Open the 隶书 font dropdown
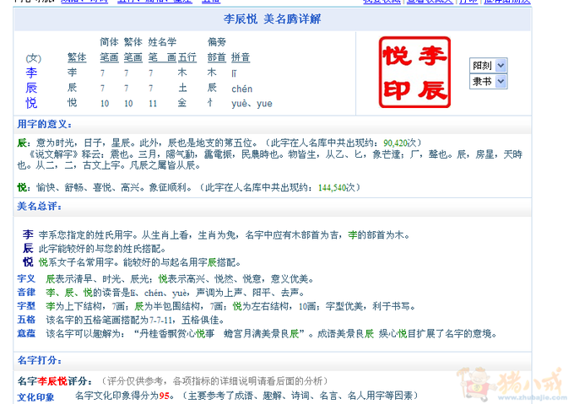574x404 pixels. [488, 81]
